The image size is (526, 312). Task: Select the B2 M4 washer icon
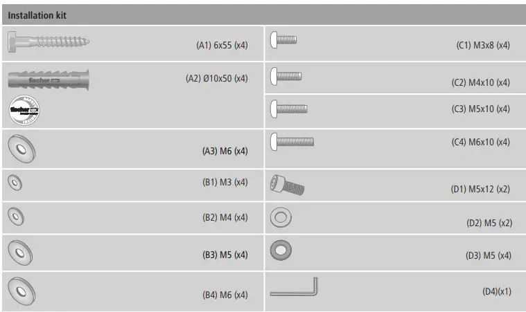[16, 217]
